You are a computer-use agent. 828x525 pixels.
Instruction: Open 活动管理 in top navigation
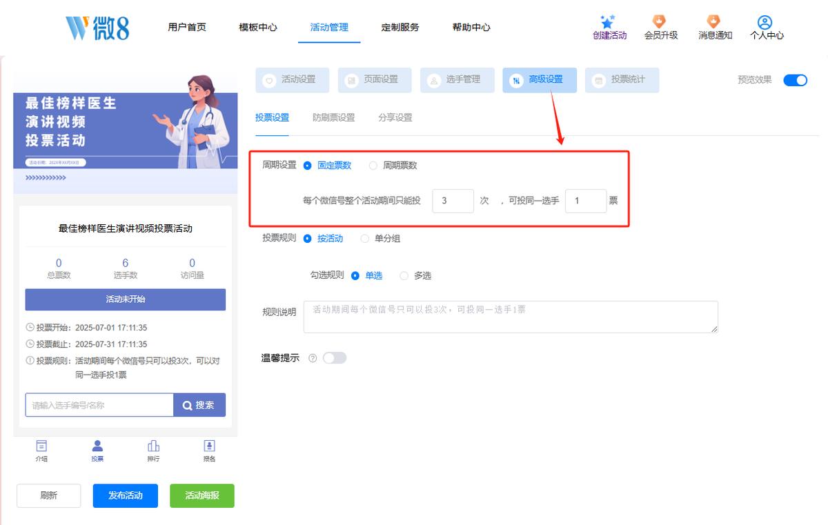pos(329,28)
